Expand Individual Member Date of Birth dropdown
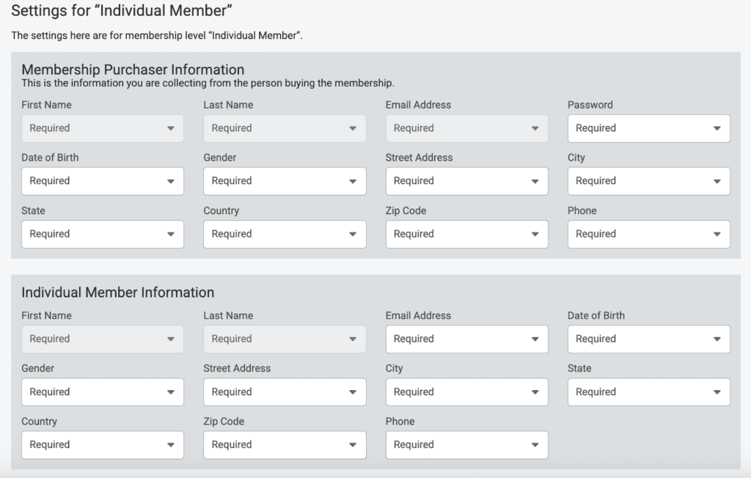This screenshot has width=751, height=478. 648,339
